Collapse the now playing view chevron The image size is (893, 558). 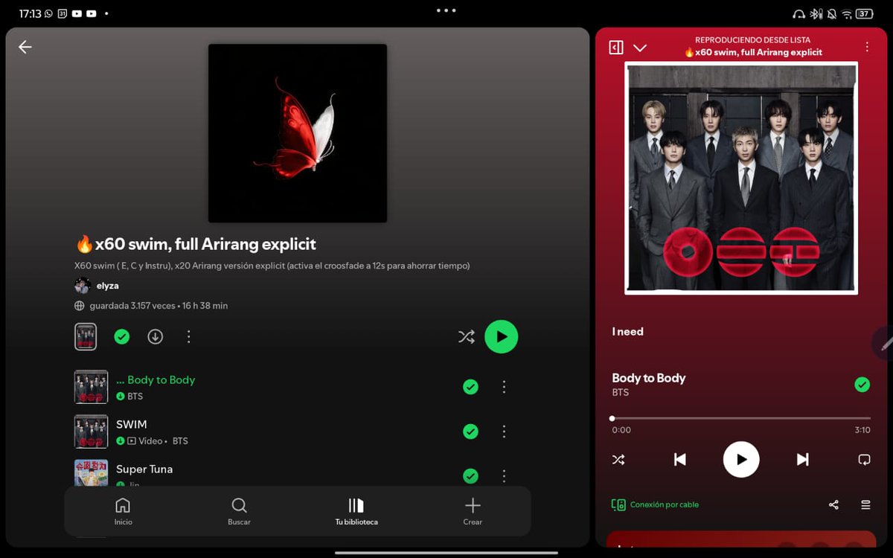640,48
